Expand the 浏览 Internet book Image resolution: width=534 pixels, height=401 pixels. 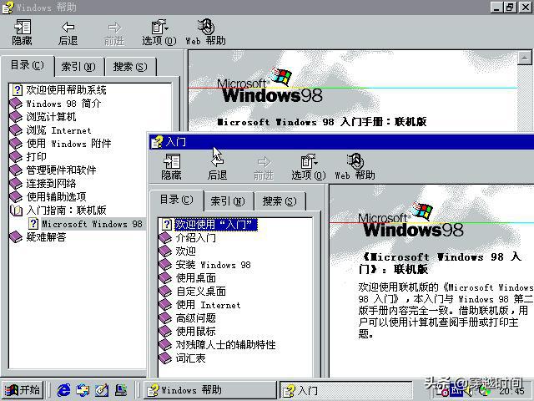click(50, 130)
